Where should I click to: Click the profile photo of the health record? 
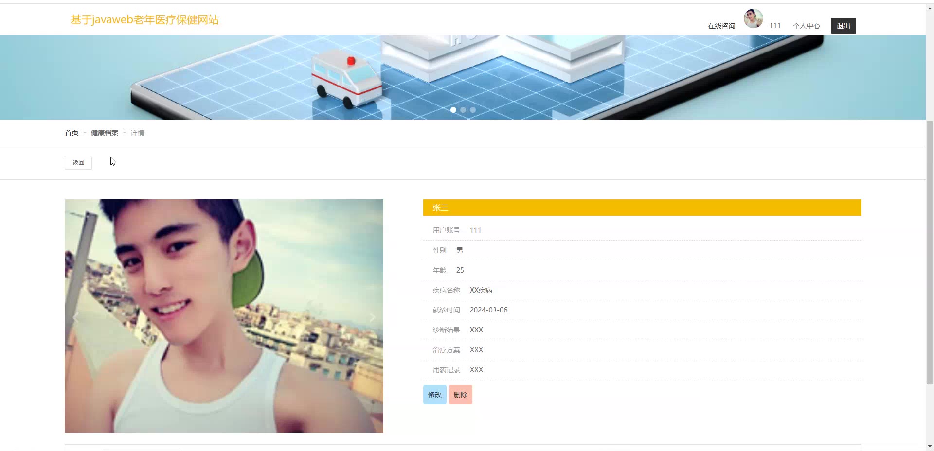[224, 316]
